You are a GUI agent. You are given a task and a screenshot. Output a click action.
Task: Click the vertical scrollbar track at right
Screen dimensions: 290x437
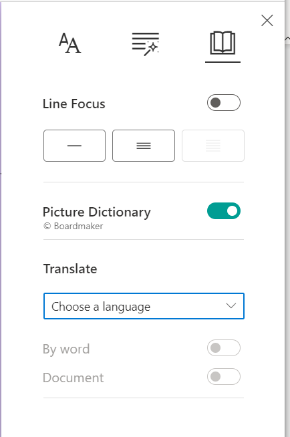tap(287, 240)
